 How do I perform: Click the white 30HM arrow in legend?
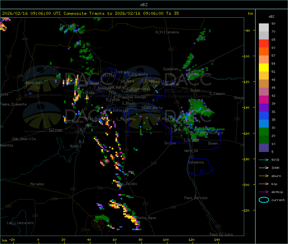coord(264,168)
